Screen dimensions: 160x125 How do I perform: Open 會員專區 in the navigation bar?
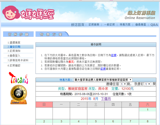tap(141, 24)
